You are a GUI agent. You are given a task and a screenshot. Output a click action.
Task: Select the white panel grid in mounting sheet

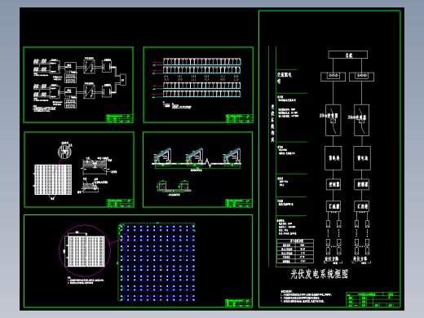53,179
